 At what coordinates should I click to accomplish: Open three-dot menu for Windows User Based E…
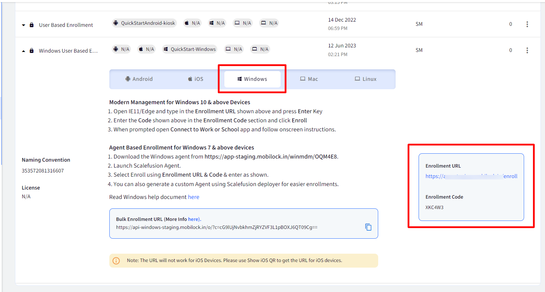point(527,50)
